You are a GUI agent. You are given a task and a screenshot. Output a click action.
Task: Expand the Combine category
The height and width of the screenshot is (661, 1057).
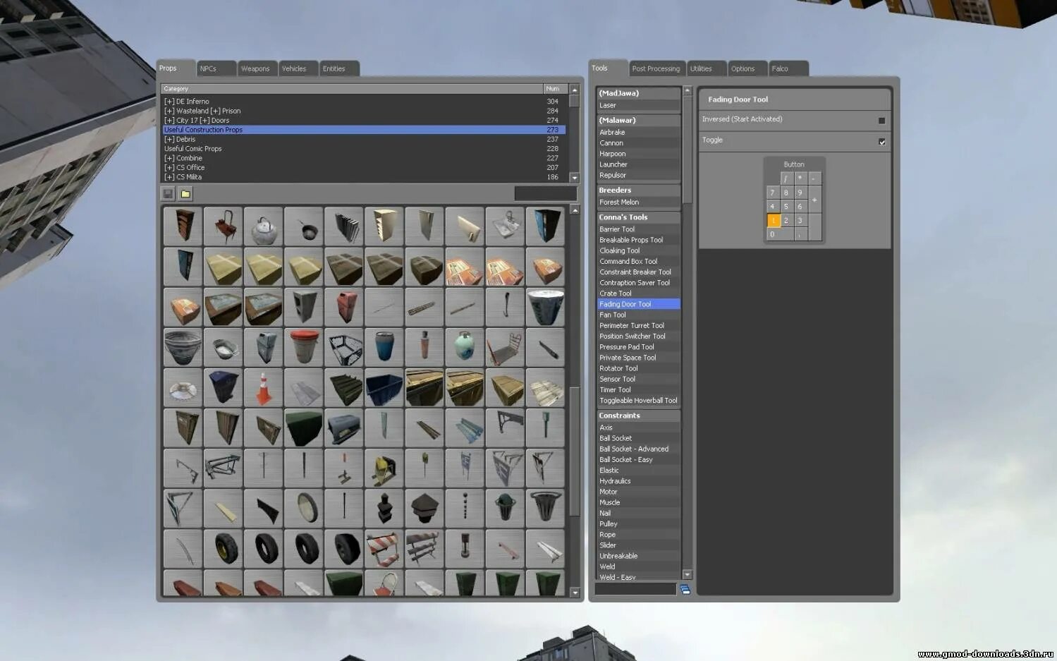(x=169, y=158)
